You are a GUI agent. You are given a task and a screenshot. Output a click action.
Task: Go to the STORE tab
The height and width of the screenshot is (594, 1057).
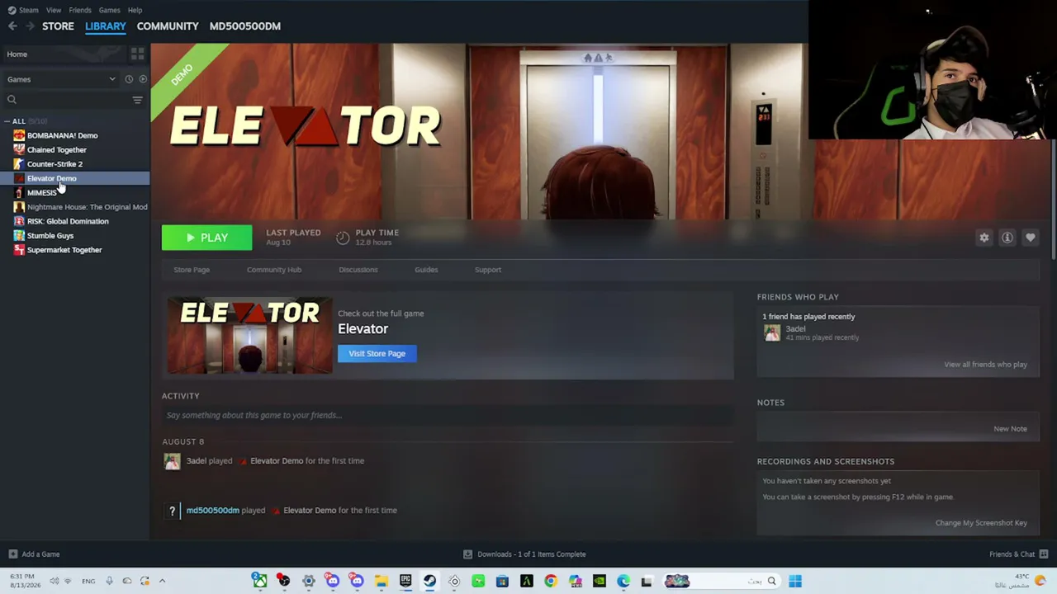[x=58, y=26]
